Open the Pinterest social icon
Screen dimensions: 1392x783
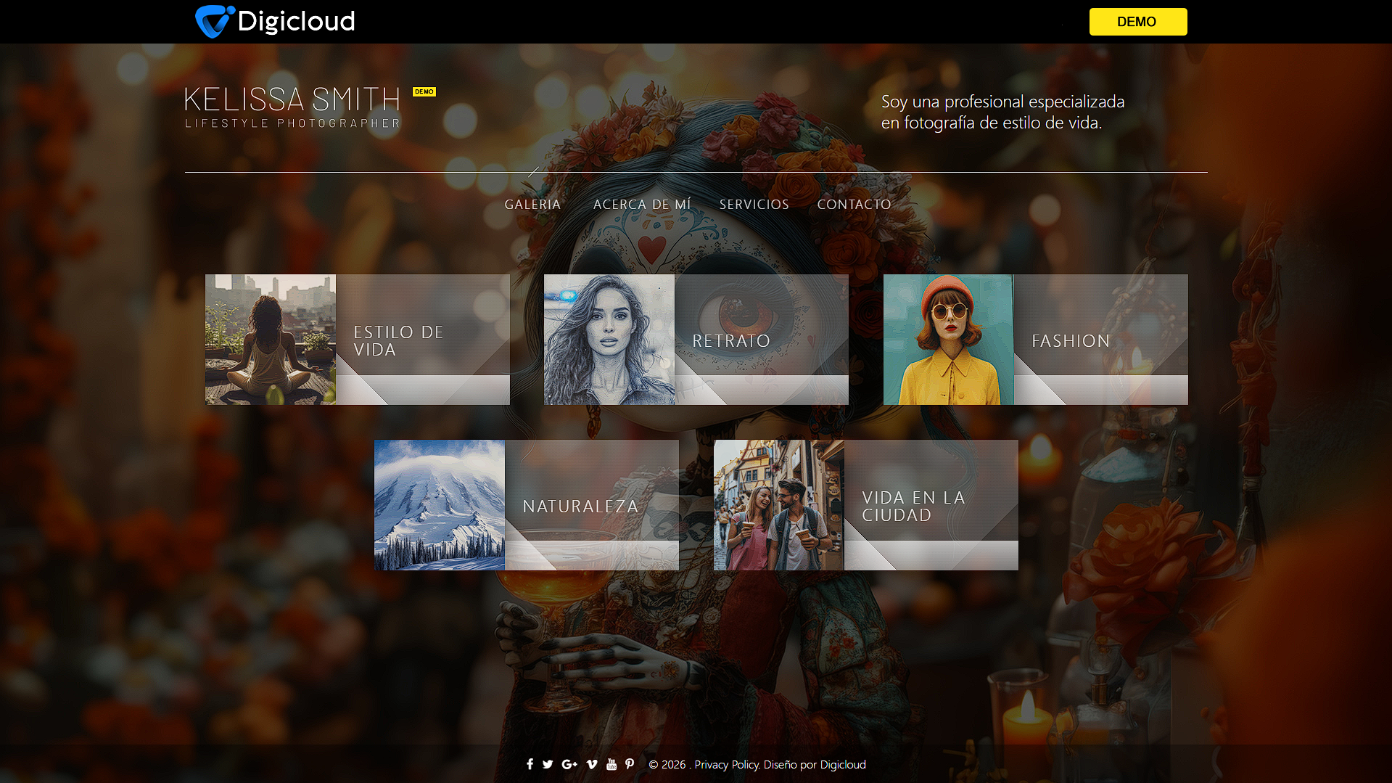coord(630,764)
